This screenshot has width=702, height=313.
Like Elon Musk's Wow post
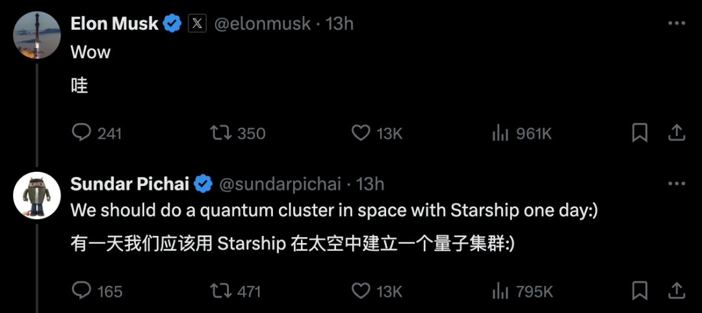click(x=361, y=133)
